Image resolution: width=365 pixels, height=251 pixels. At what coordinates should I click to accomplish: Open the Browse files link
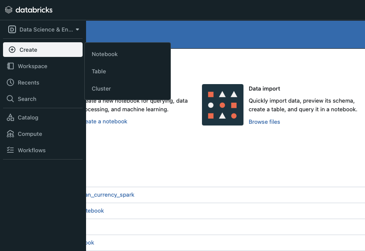click(x=264, y=122)
